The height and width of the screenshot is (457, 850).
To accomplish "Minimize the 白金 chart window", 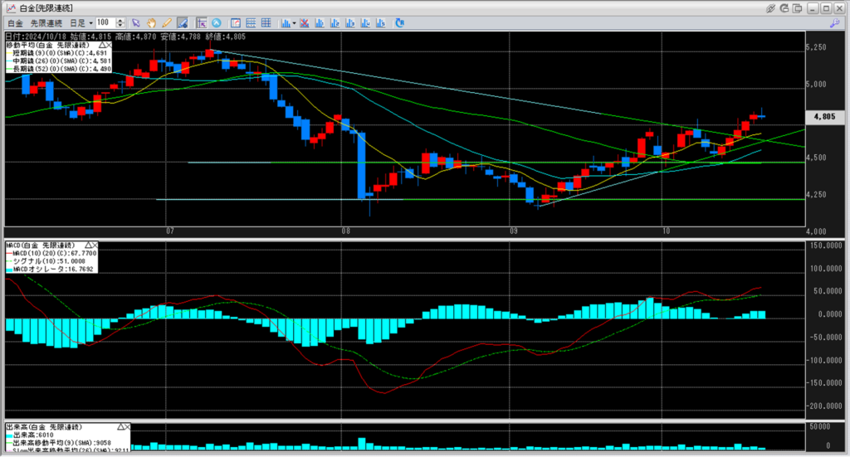I will 813,8.
